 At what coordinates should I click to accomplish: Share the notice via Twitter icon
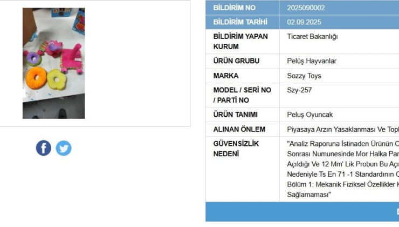tap(64, 148)
